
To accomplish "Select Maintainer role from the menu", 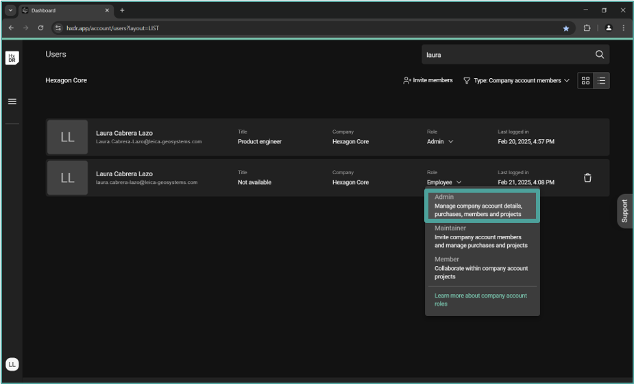I will tap(482, 237).
